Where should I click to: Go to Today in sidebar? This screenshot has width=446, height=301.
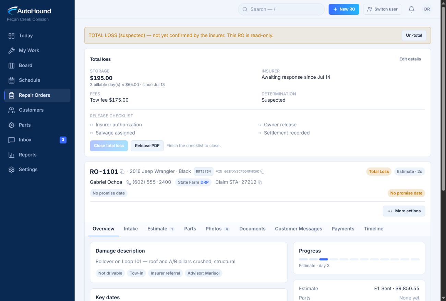click(x=37, y=36)
